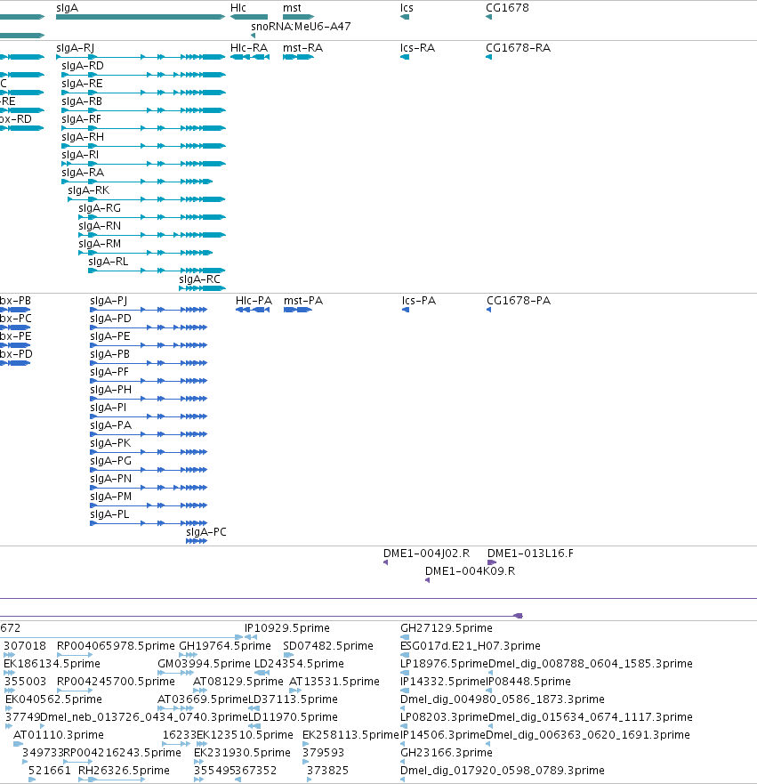Click the slgA-PN protein label
Viewport: 757px width, 784px height.
pyautogui.click(x=111, y=479)
